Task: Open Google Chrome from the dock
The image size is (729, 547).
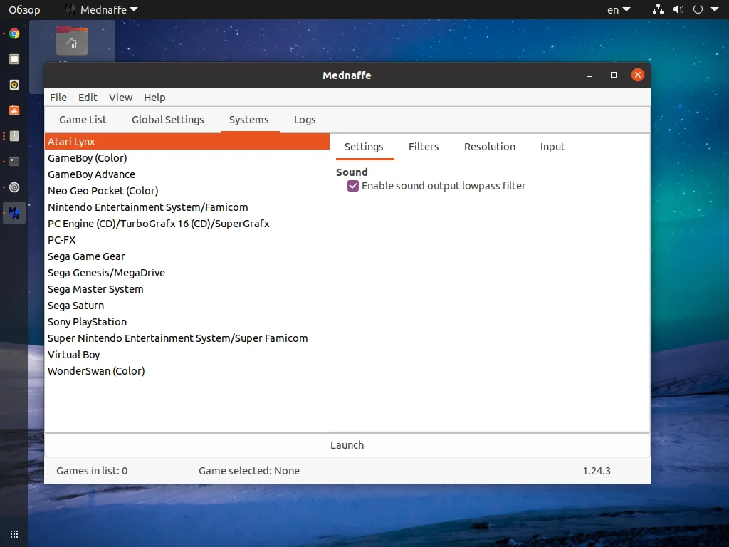Action: click(x=14, y=33)
